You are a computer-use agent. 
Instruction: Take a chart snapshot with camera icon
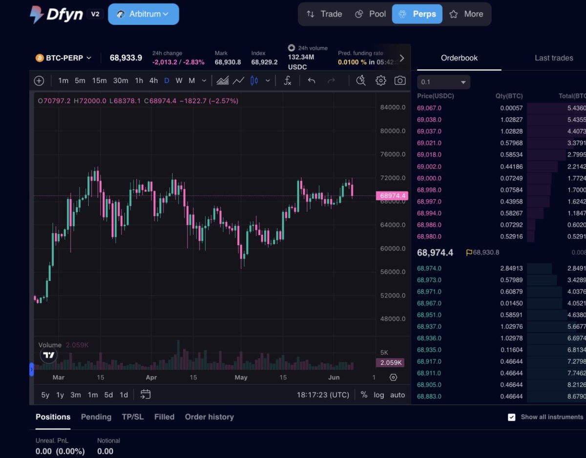click(400, 81)
